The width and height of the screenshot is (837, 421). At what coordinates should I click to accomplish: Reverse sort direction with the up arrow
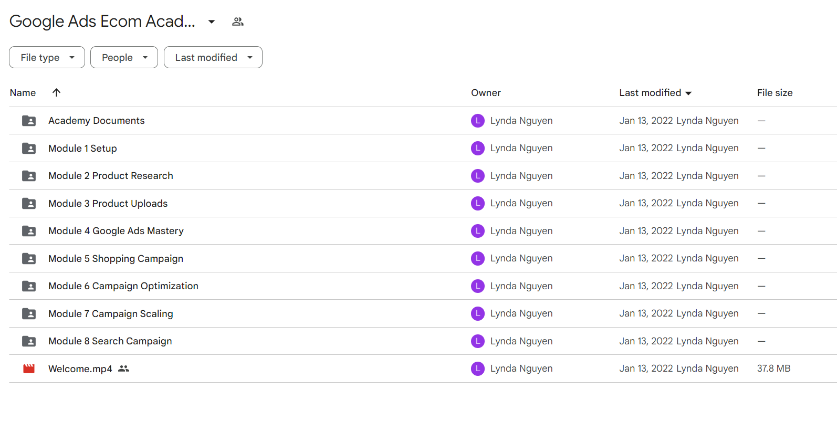click(57, 92)
